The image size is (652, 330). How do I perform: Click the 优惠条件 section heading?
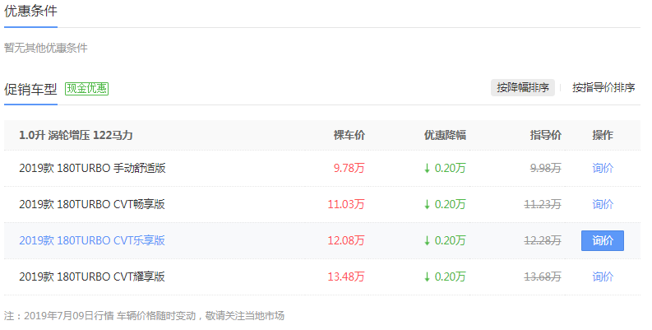tap(30, 11)
